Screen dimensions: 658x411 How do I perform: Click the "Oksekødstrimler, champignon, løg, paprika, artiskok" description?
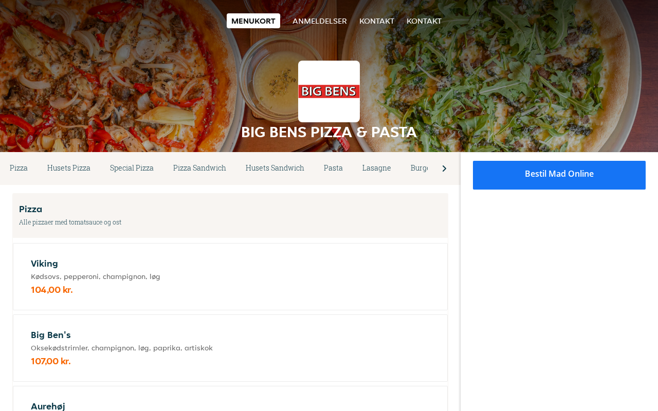[x=122, y=348]
